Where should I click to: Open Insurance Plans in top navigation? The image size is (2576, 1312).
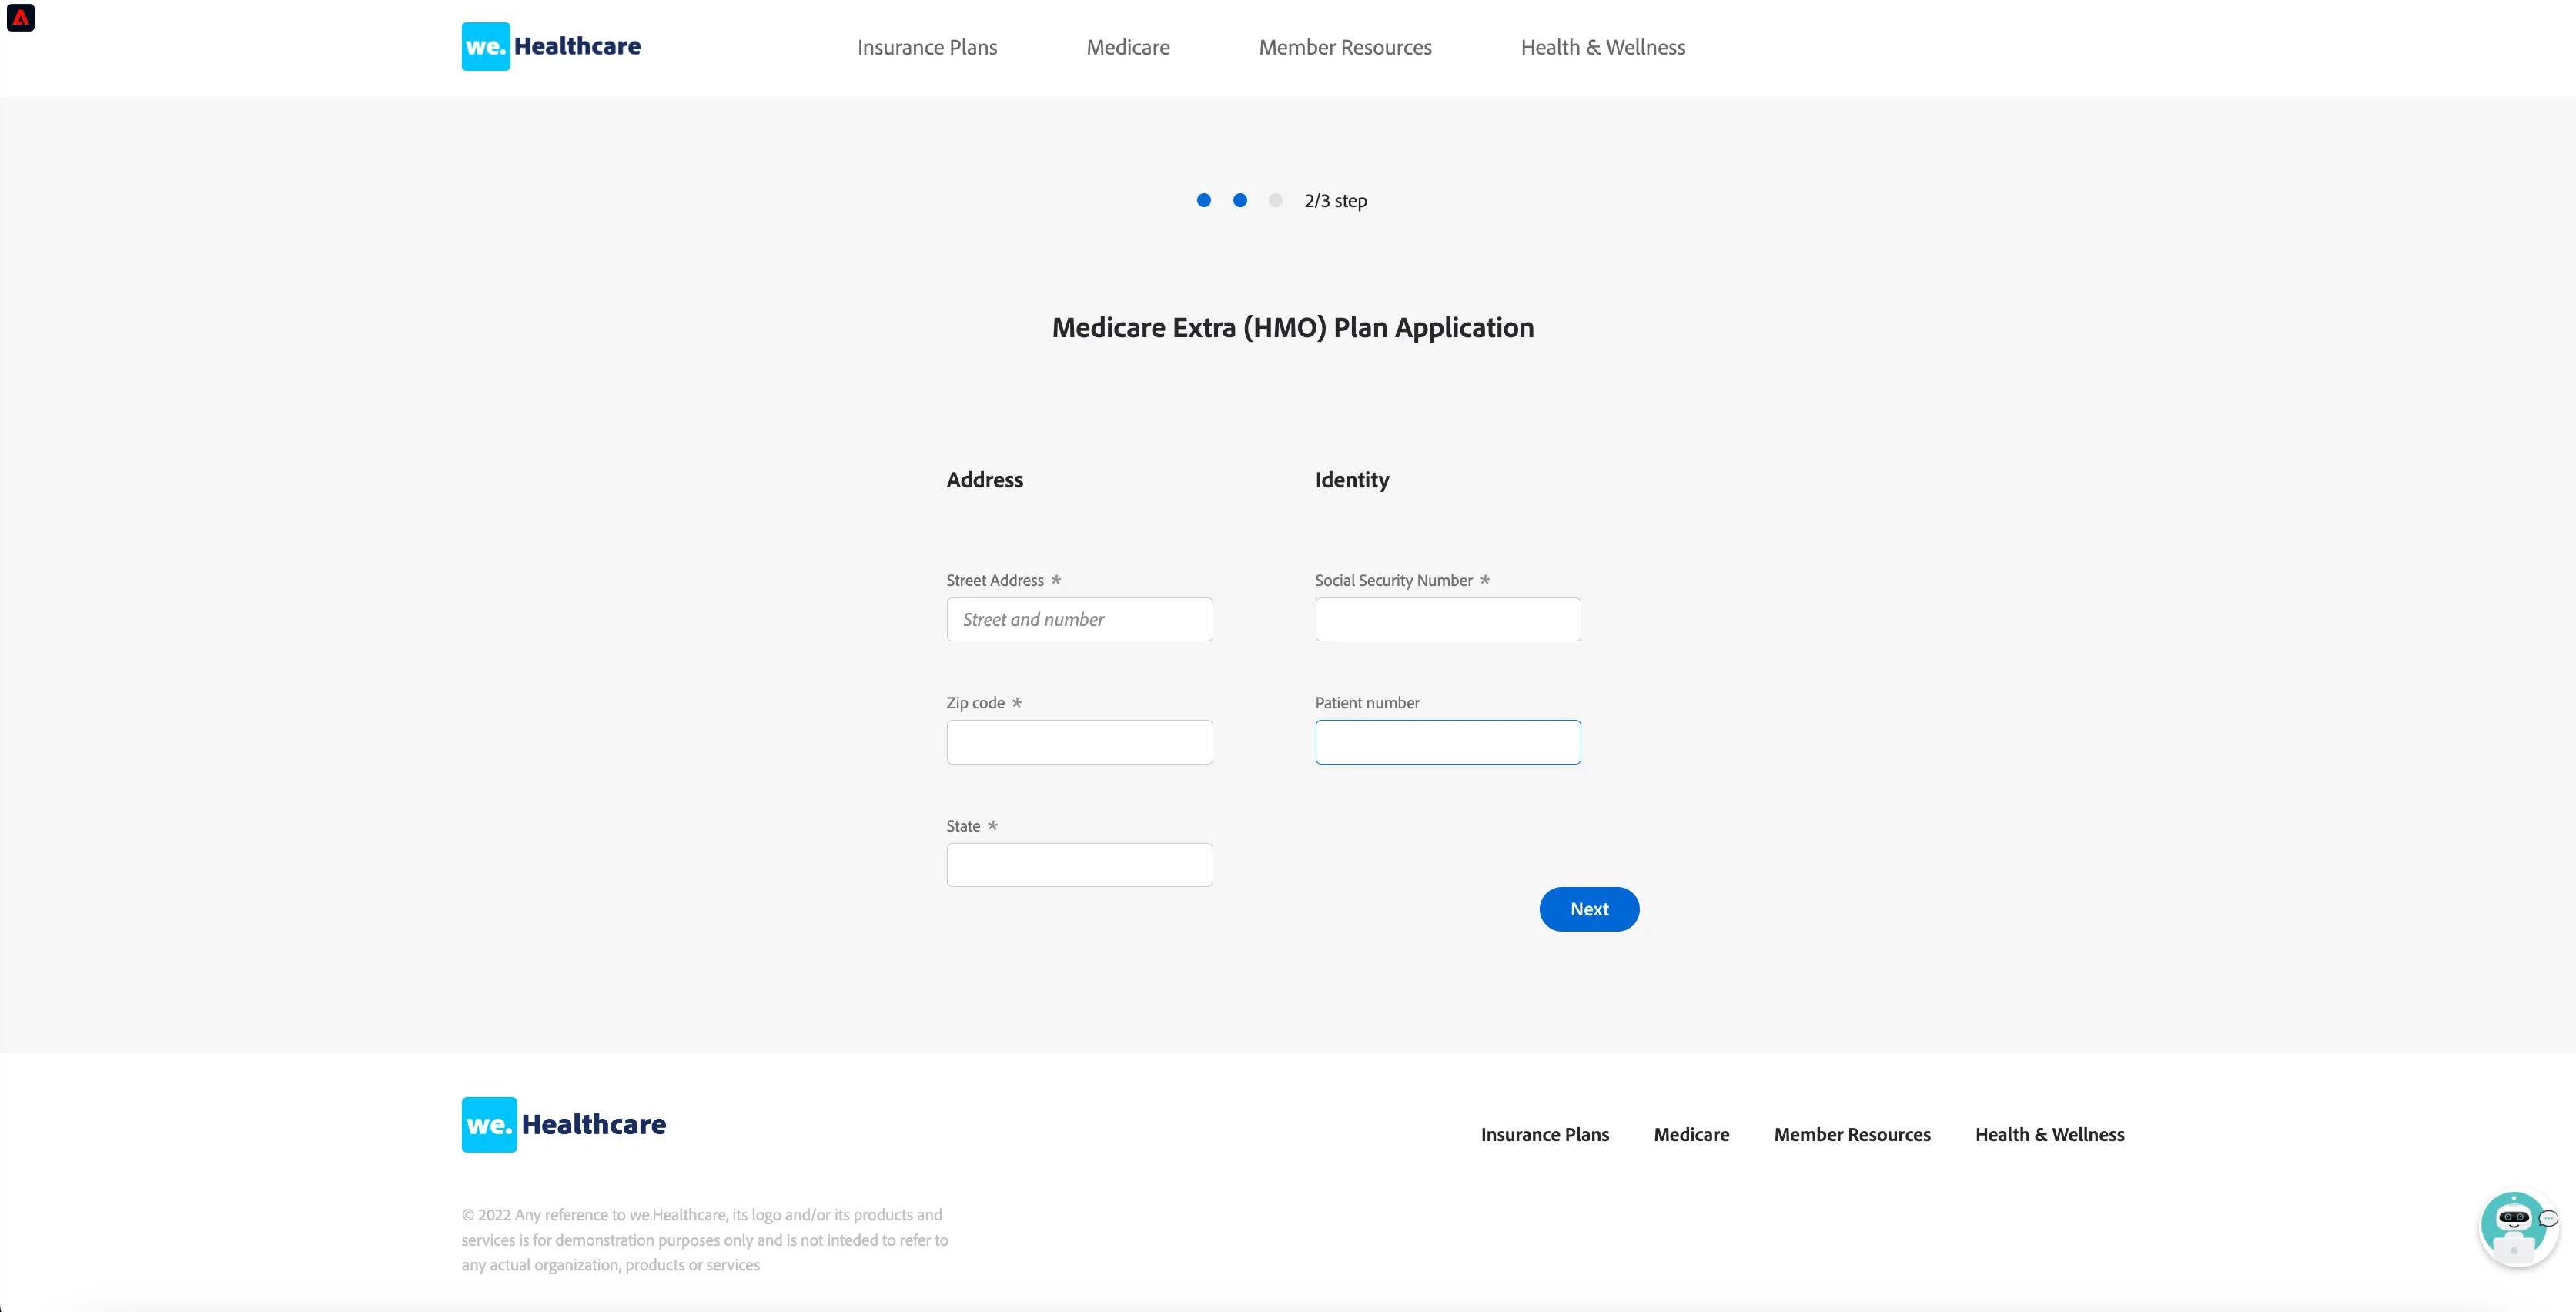927,47
